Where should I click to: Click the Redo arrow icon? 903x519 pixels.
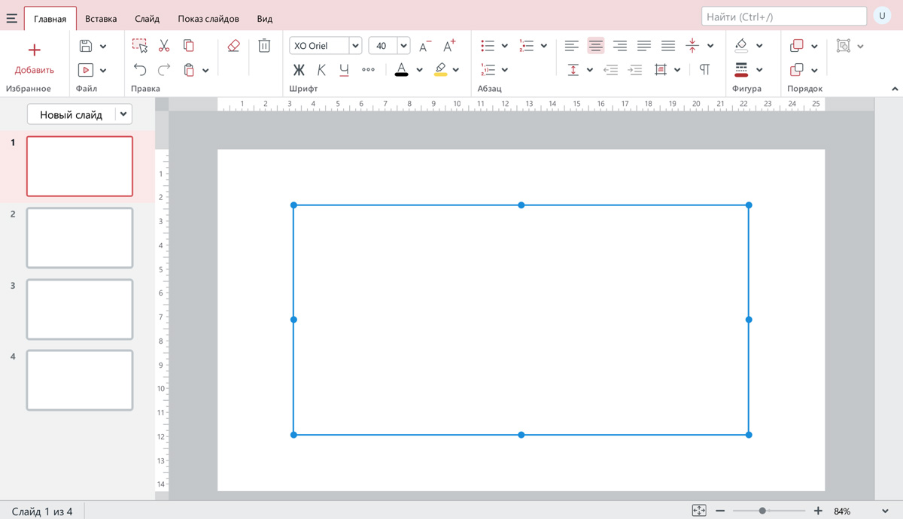pos(164,70)
